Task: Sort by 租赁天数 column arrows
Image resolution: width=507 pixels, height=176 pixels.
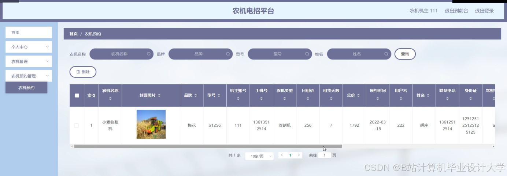Action: 331,99
